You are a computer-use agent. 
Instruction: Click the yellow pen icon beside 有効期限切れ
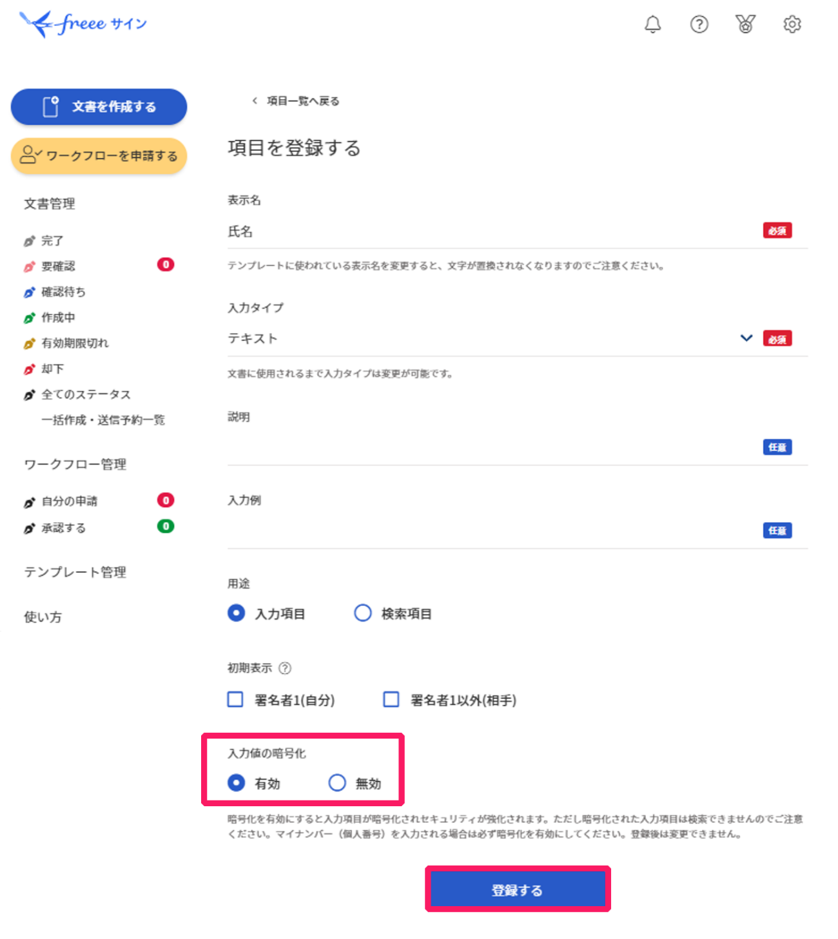click(30, 344)
